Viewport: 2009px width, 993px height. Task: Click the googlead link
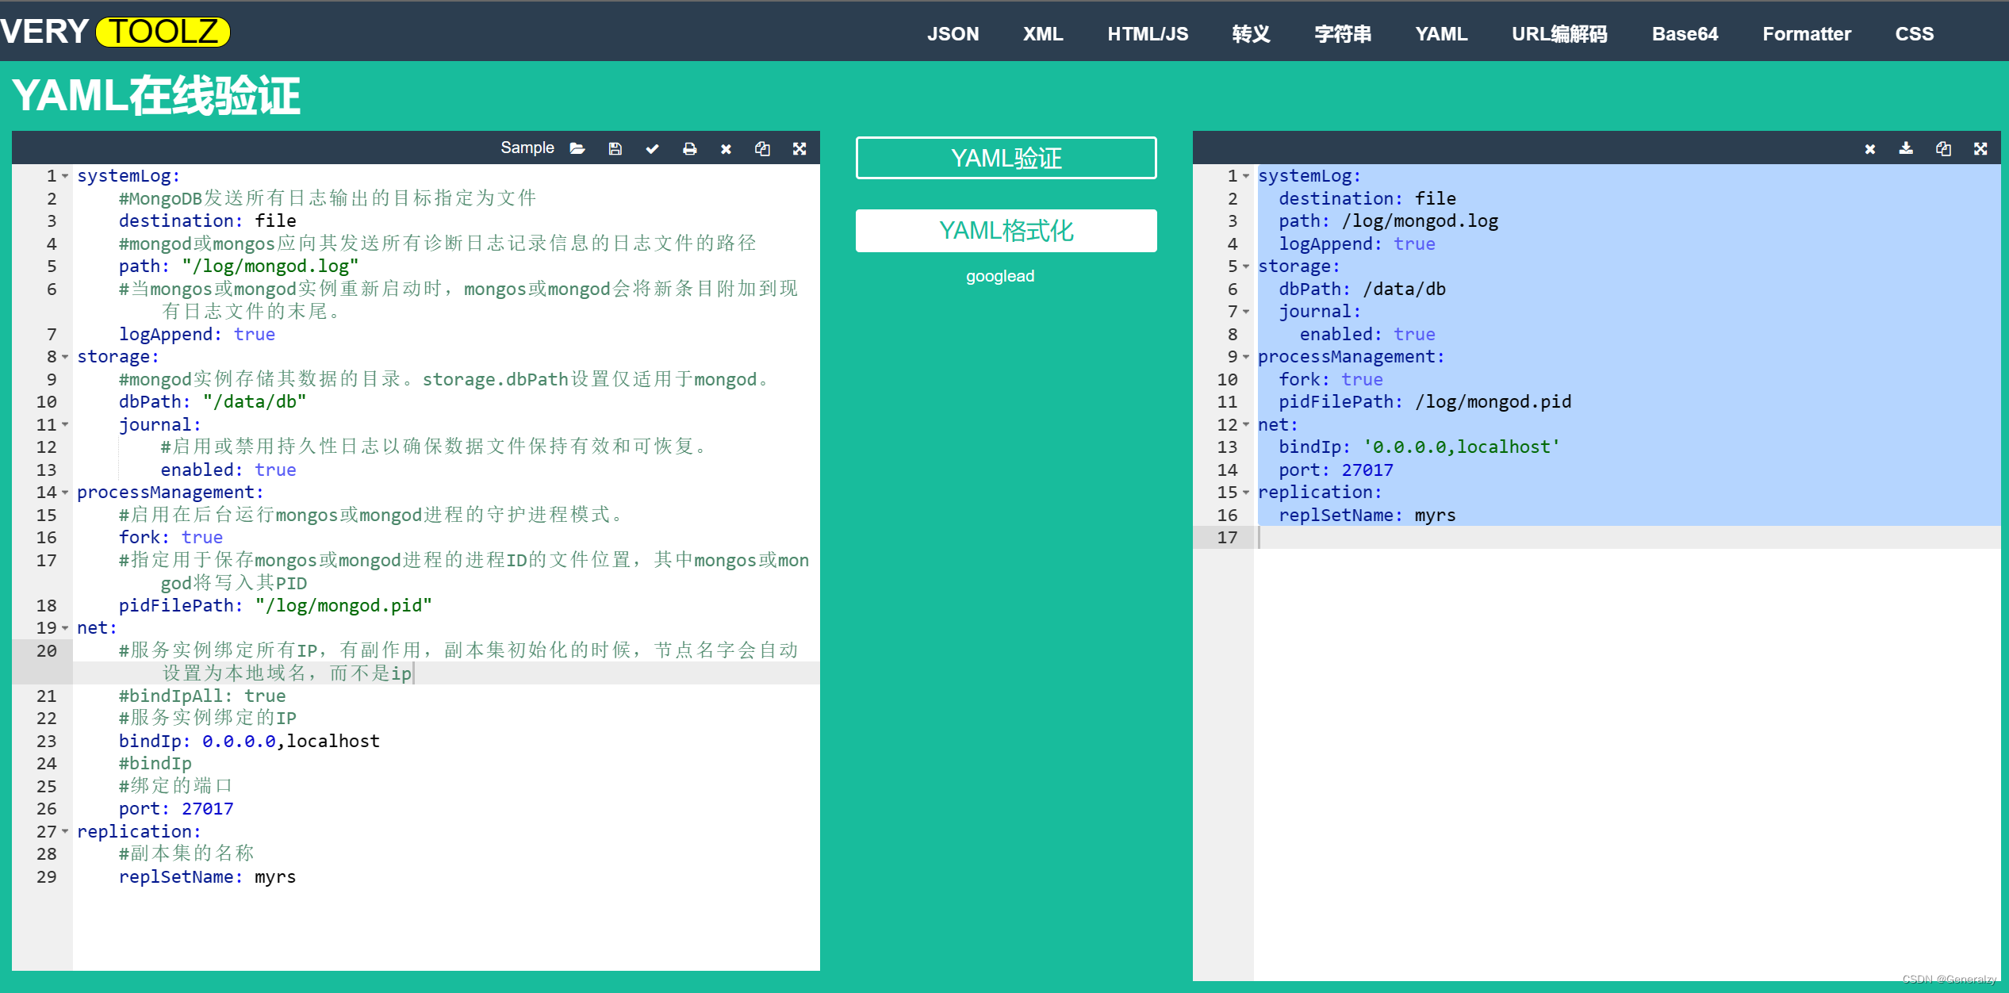click(999, 276)
